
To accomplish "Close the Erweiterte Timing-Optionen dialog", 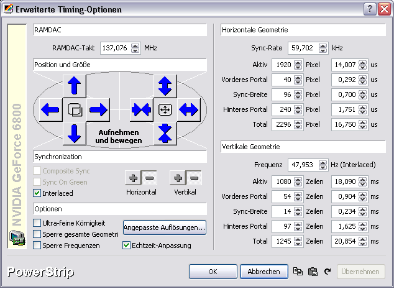I will point(385,9).
